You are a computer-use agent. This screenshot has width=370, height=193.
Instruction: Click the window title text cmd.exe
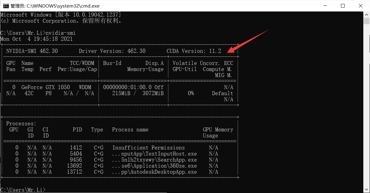[x=55, y=6]
